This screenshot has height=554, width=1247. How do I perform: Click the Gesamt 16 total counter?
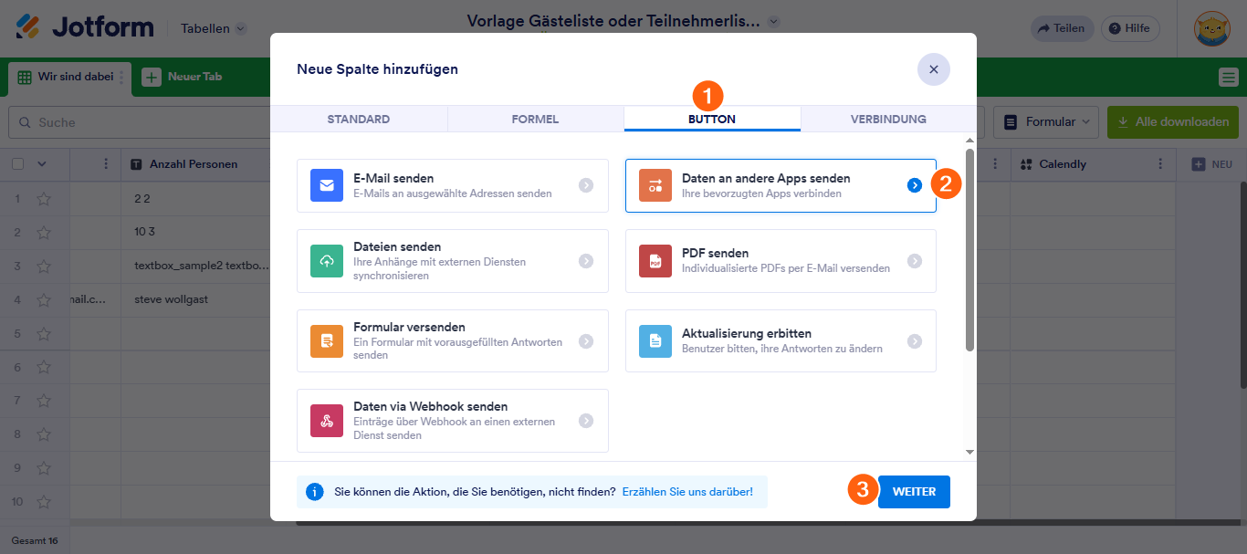pos(35,540)
